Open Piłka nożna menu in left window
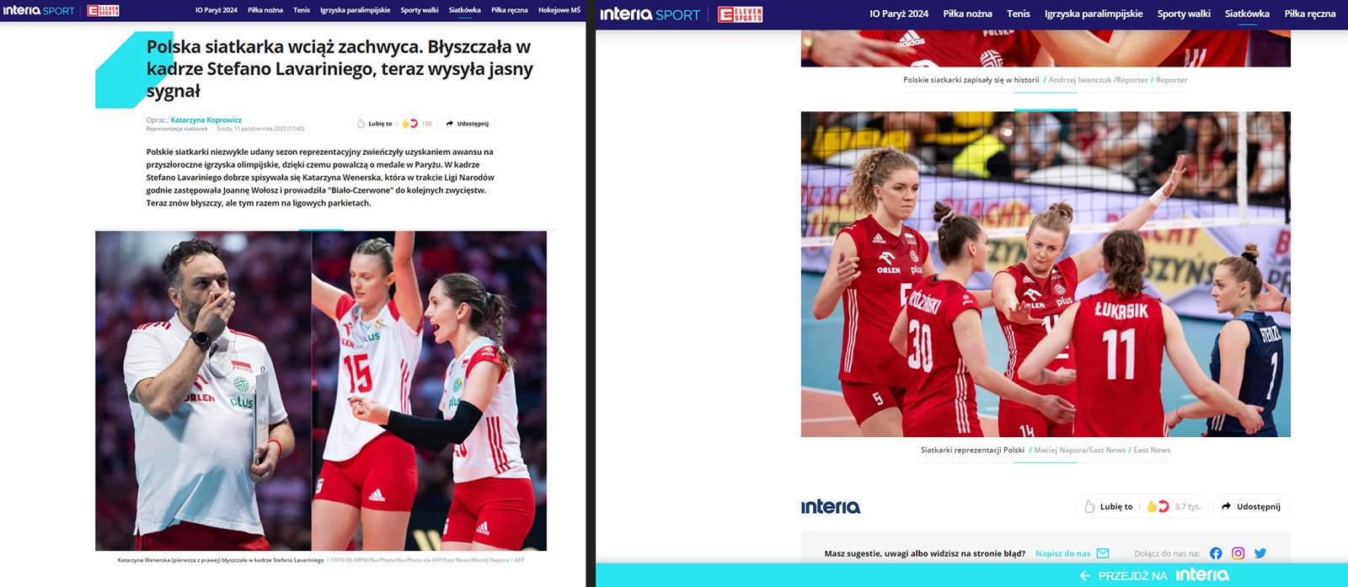This screenshot has width=1348, height=587. pos(265,10)
